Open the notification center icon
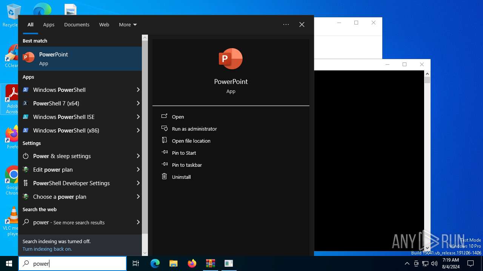The image size is (483, 271). click(471, 263)
